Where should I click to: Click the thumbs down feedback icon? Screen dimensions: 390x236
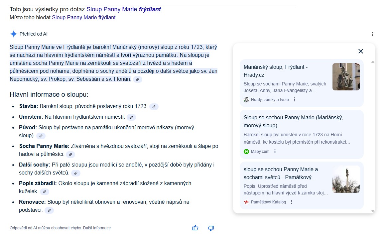point(211,228)
